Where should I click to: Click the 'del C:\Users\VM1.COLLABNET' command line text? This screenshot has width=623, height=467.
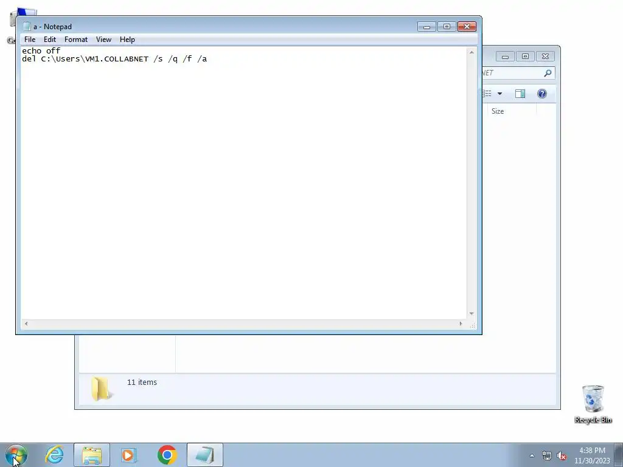pos(114,59)
